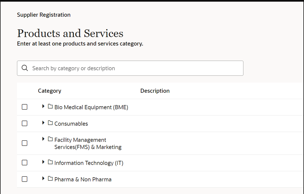Select the Consumables category label
The height and width of the screenshot is (194, 304).
[x=71, y=123]
